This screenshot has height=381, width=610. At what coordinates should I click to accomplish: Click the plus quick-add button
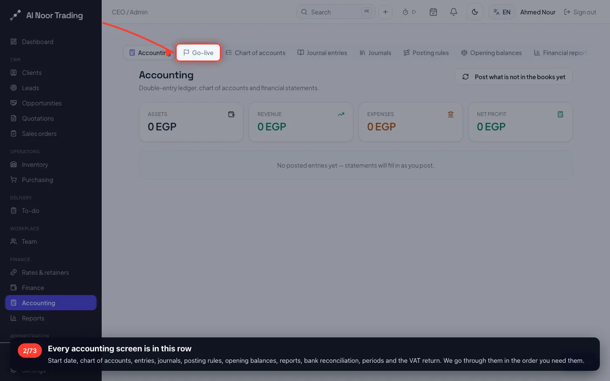[x=385, y=12]
